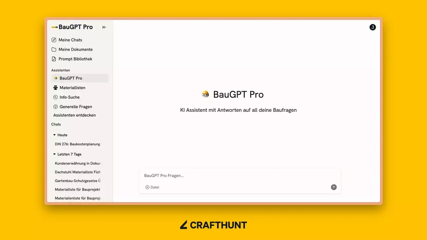This screenshot has height=240, width=427.
Task: Click the Info-Suche search icon
Action: point(56,97)
